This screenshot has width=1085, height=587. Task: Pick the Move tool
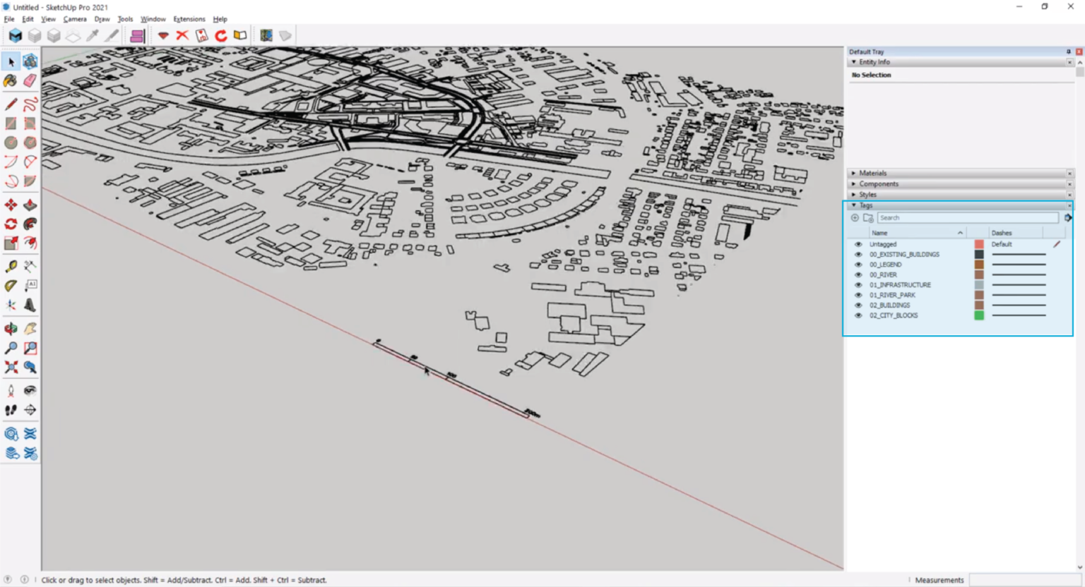click(x=11, y=204)
